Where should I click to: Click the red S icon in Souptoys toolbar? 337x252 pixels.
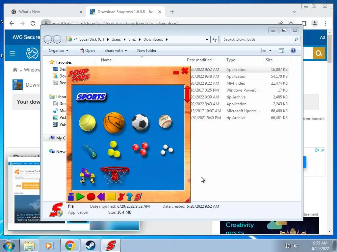[138, 197]
